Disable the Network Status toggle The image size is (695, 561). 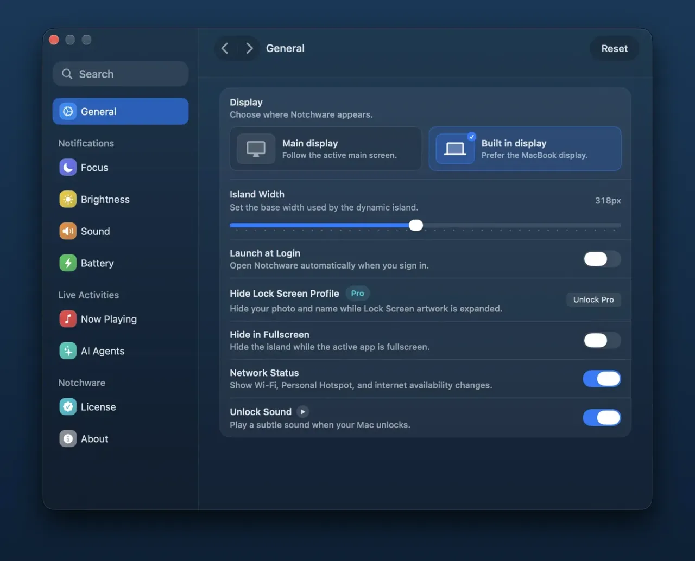click(x=602, y=379)
